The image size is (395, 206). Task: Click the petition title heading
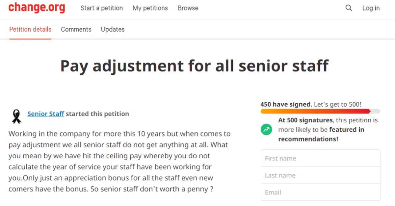coord(194,66)
